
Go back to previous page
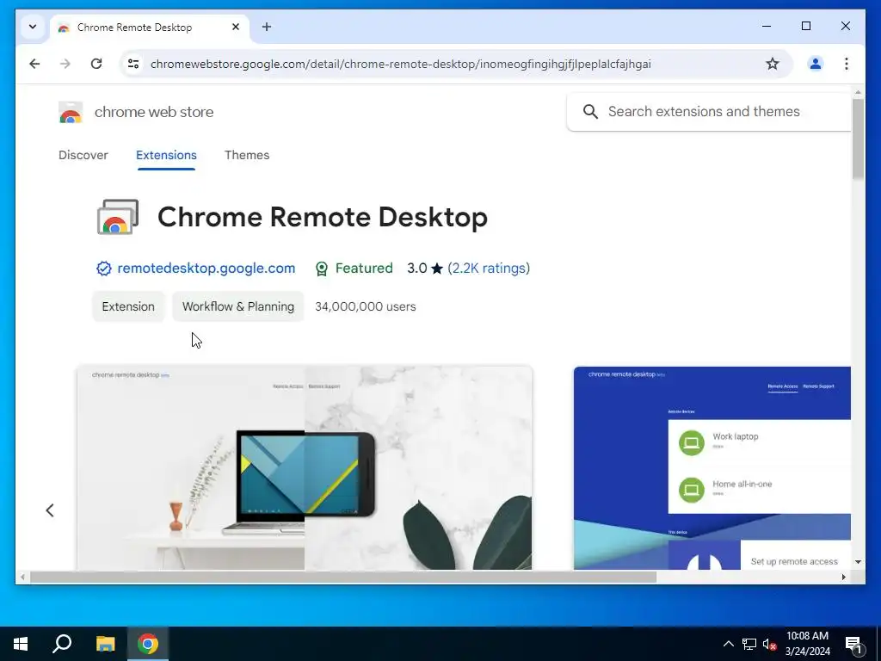pos(34,64)
